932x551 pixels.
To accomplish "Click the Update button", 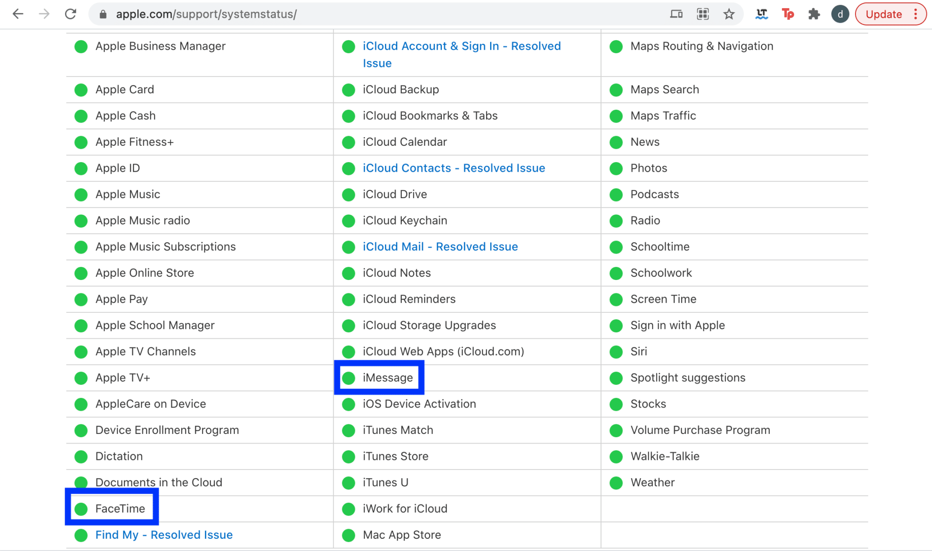I will coord(883,14).
